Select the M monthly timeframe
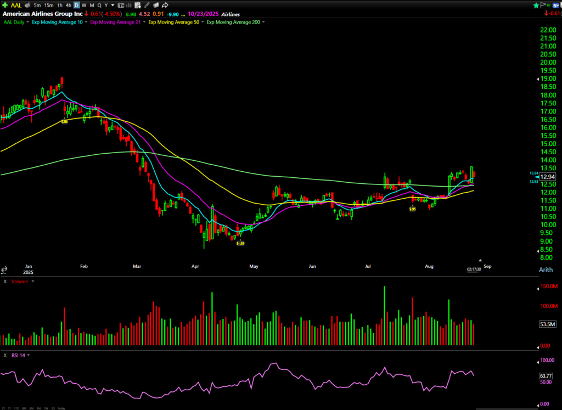The image size is (562, 410). pos(92,5)
